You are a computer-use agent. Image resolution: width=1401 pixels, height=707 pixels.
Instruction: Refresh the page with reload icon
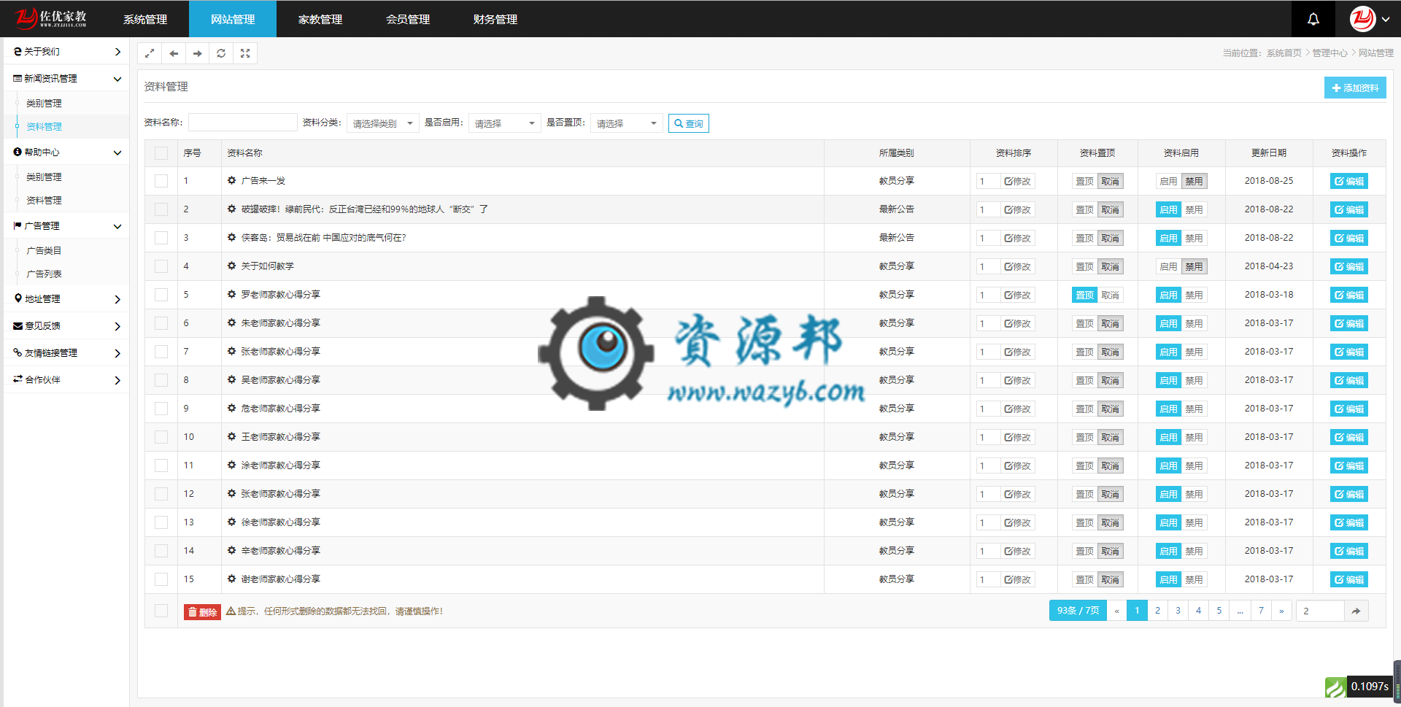pos(221,53)
